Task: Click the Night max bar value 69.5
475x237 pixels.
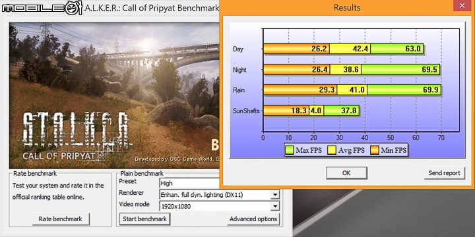Action: click(429, 70)
